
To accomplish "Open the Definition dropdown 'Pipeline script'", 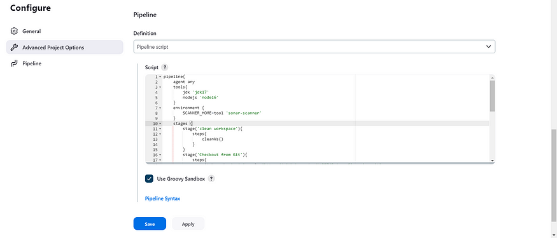I will 314,47.
